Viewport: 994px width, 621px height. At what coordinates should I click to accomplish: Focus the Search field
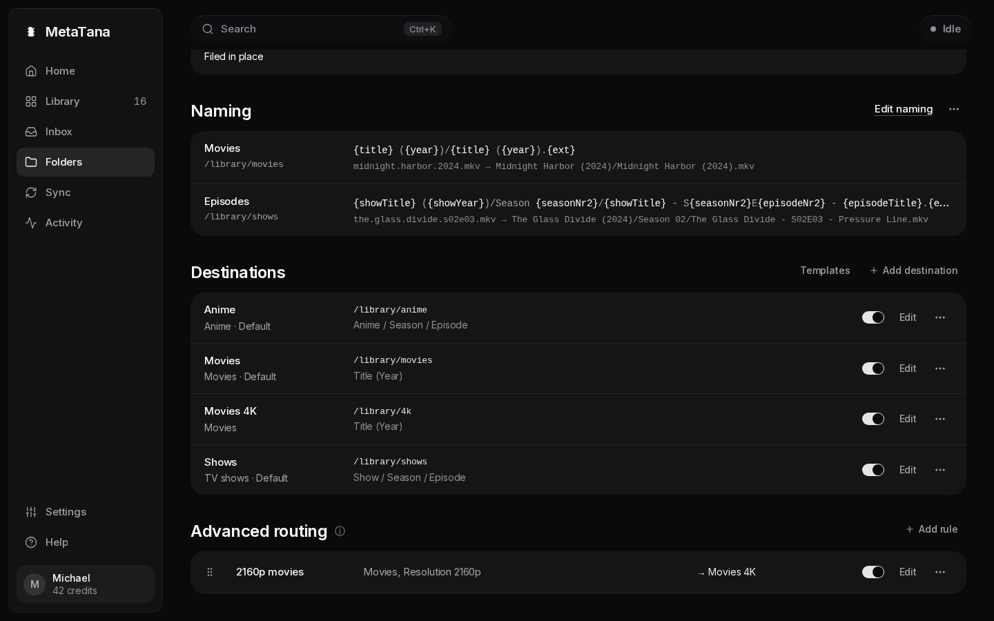pyautogui.click(x=322, y=29)
